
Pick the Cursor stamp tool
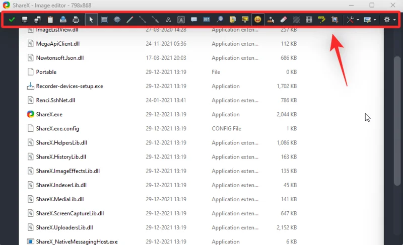[x=271, y=20]
